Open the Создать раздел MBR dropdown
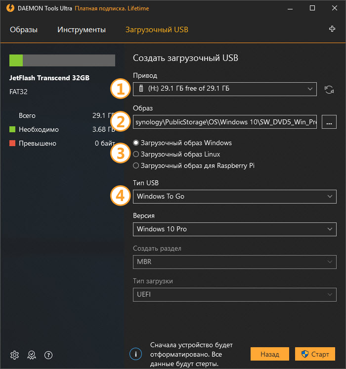This screenshot has width=346, height=369. click(235, 262)
